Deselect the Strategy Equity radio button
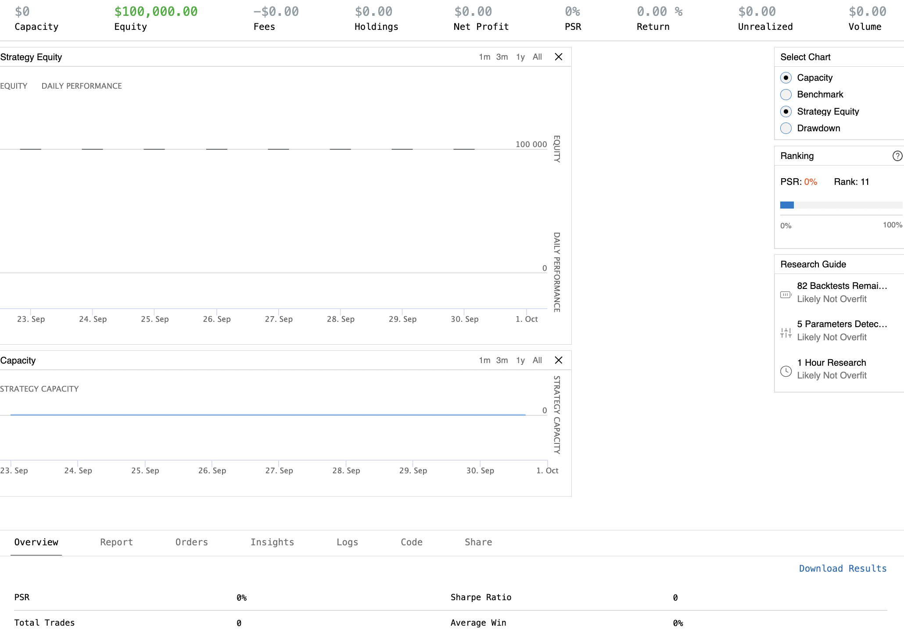The image size is (904, 634). 786,112
